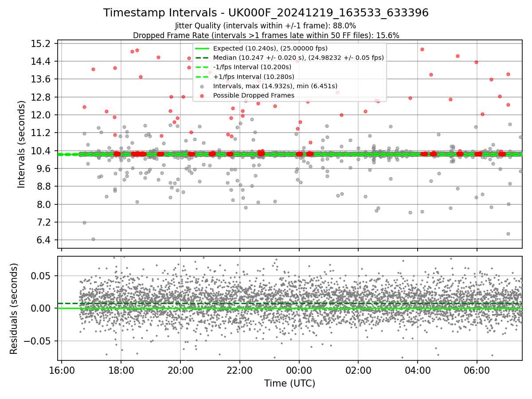
Task: Click the 'Time (UTC)' x-axis label
Action: point(289,383)
